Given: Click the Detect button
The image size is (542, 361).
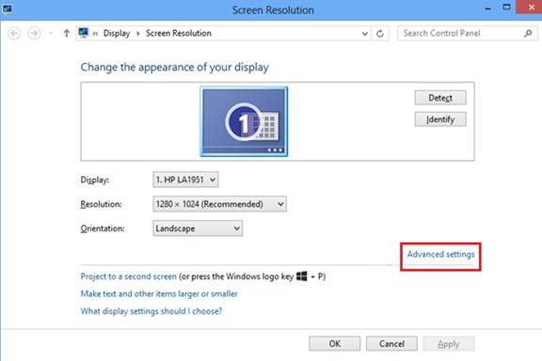Looking at the screenshot, I should 440,98.
